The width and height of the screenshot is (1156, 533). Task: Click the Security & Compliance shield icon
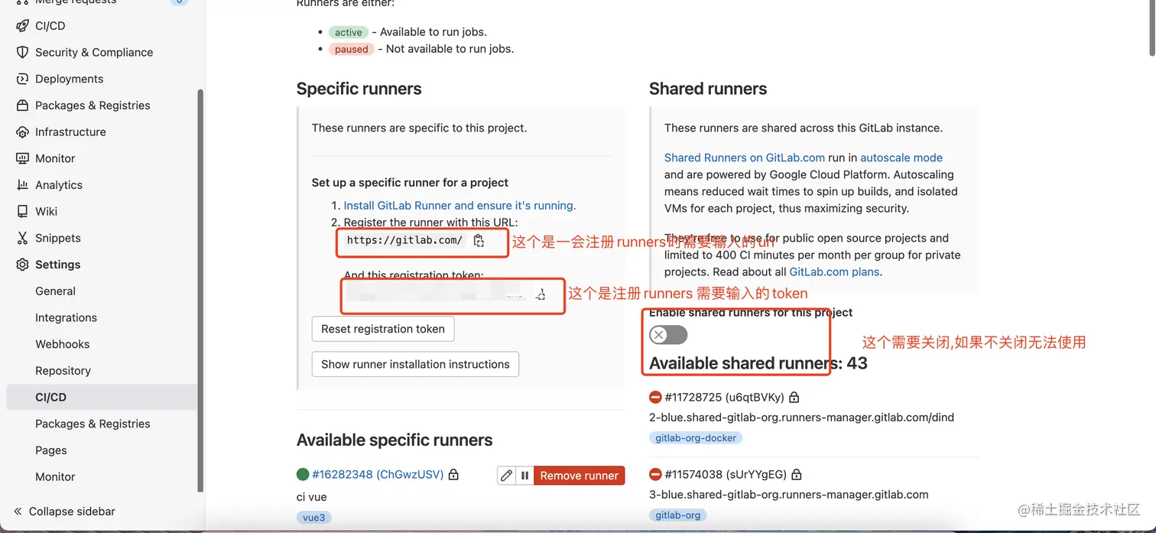[22, 52]
